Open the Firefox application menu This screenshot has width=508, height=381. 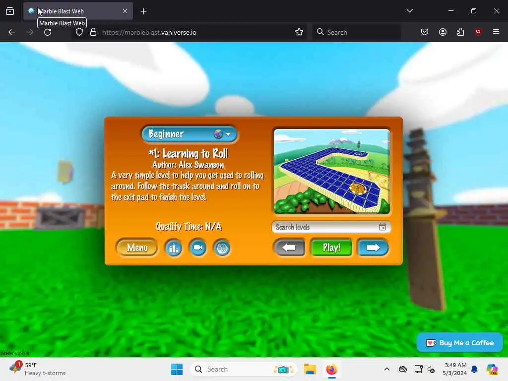[496, 32]
